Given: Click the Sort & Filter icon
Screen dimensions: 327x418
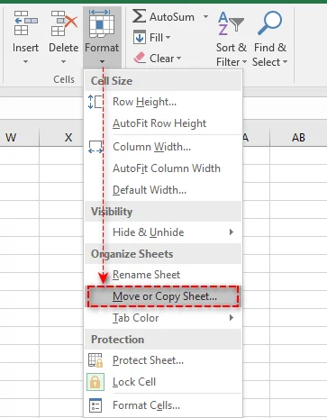Looking at the screenshot, I should [231, 23].
